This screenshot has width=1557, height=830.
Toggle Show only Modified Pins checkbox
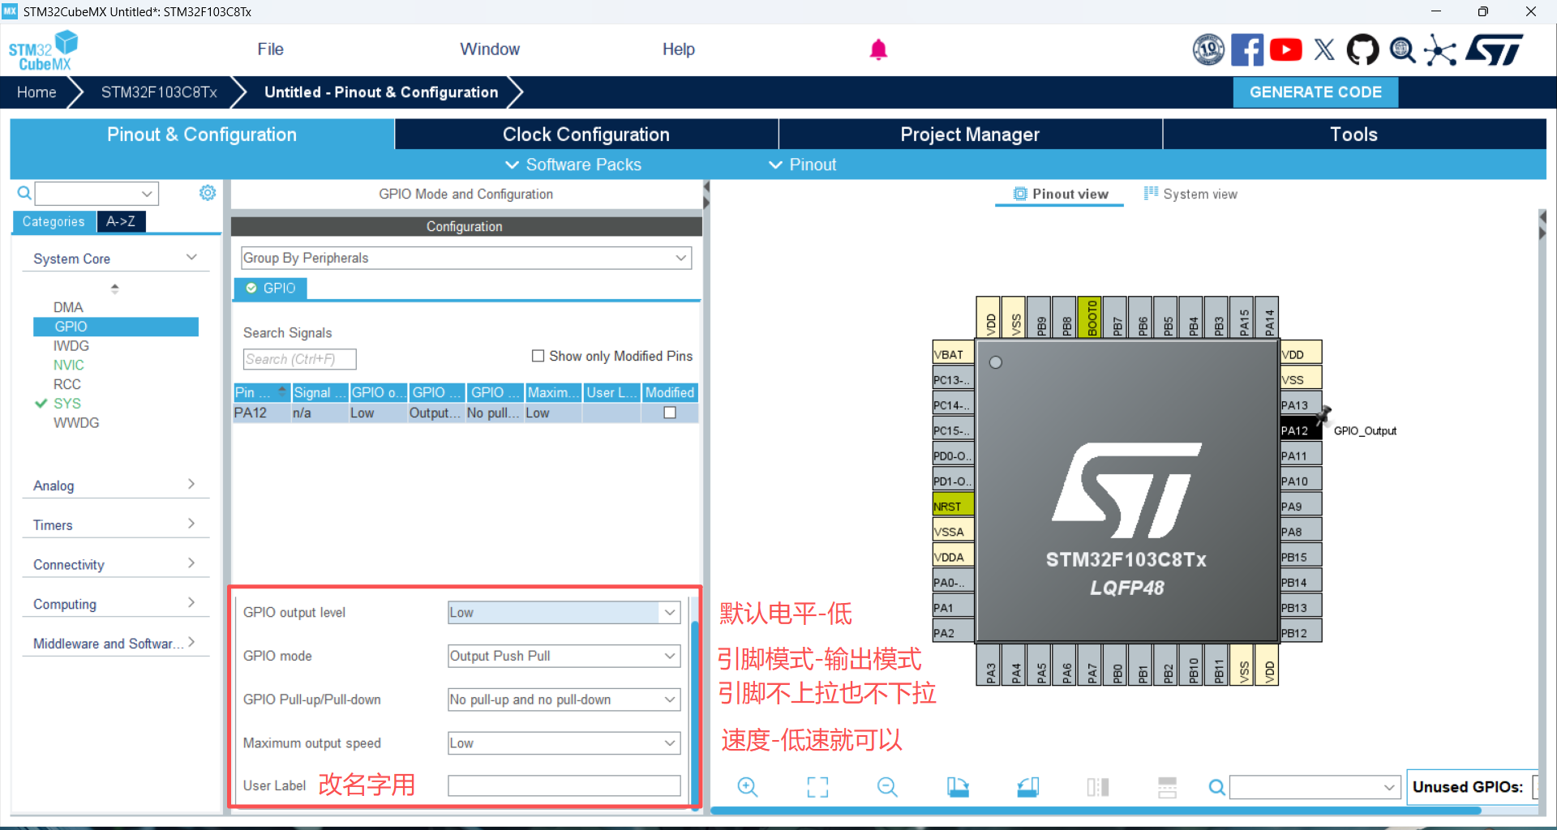[538, 356]
